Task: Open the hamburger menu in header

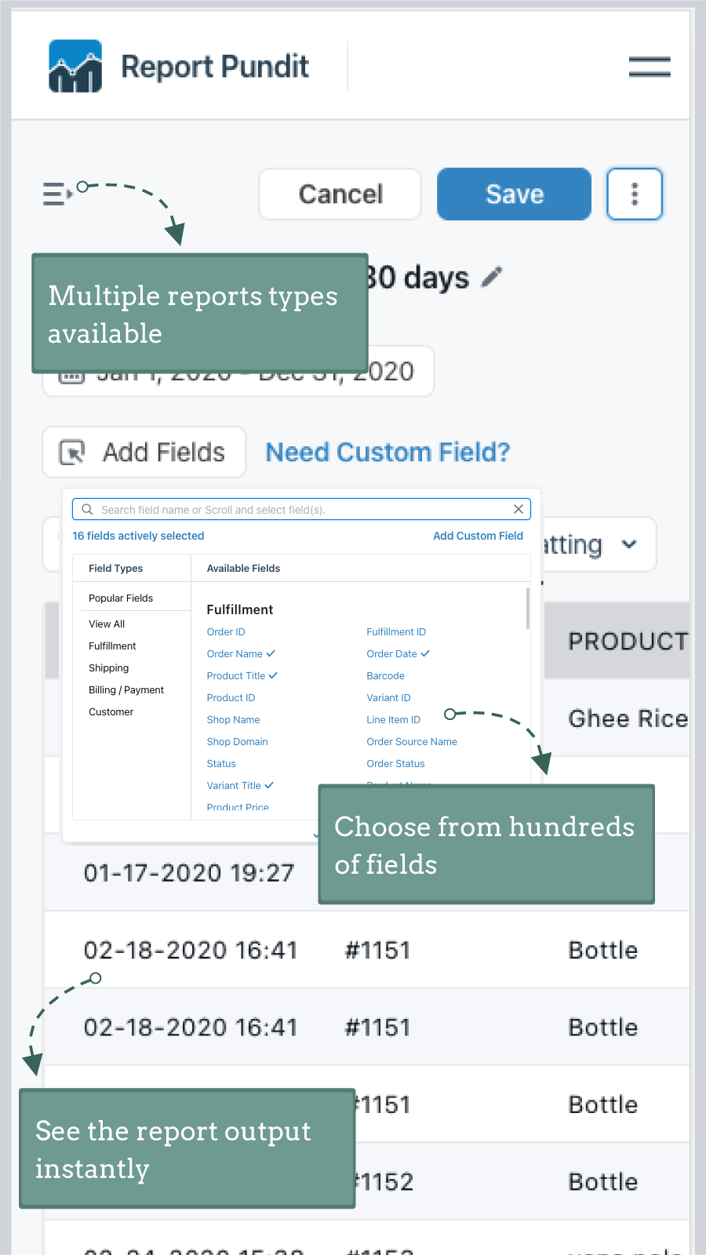Action: click(649, 67)
